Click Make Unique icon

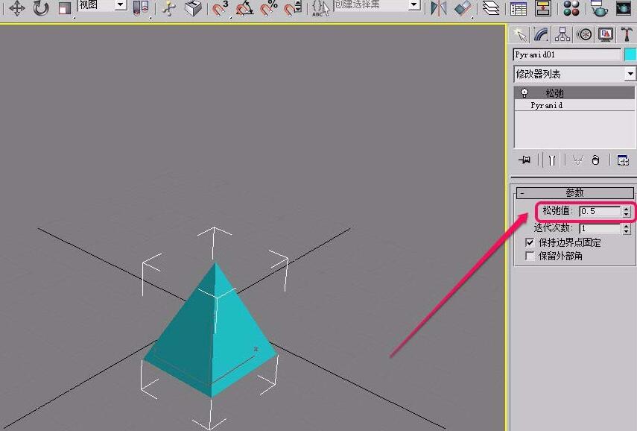pyautogui.click(x=577, y=160)
